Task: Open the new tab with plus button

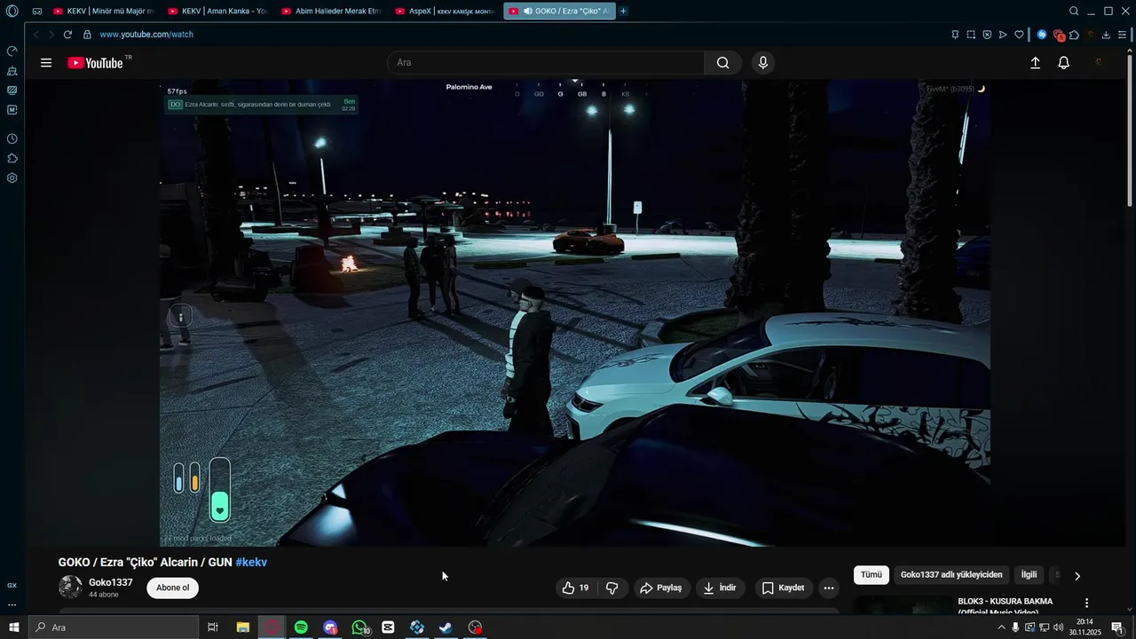Action: pos(623,12)
